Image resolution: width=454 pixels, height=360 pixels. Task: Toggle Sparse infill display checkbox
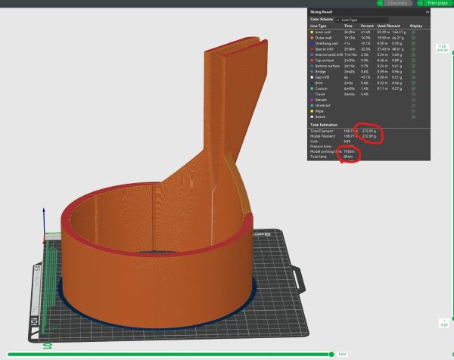tap(413, 48)
